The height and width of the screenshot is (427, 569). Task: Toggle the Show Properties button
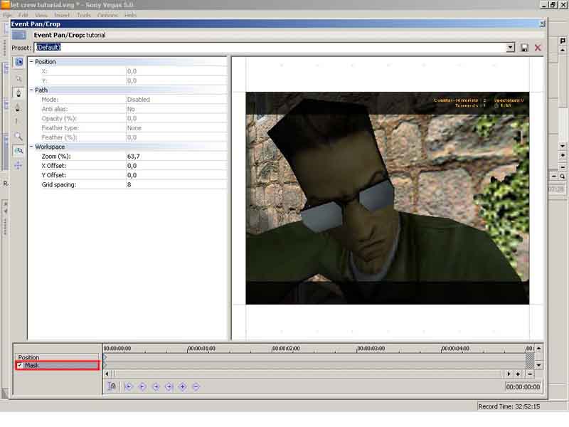[x=19, y=62]
